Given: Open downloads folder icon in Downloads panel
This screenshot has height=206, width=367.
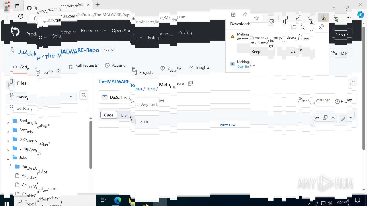Looking at the screenshot, I should click(x=294, y=27).
